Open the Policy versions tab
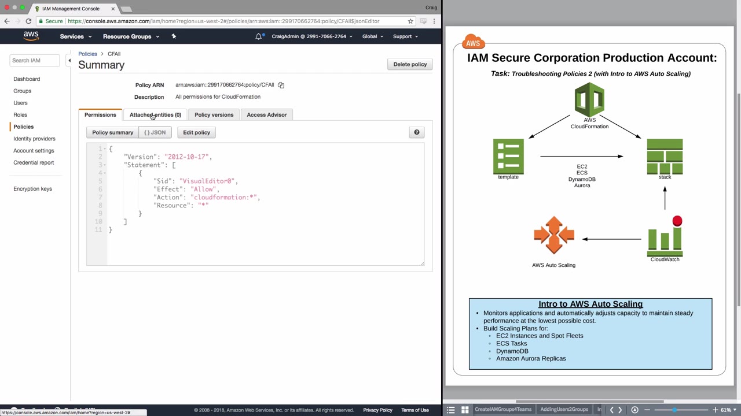 pyautogui.click(x=214, y=114)
